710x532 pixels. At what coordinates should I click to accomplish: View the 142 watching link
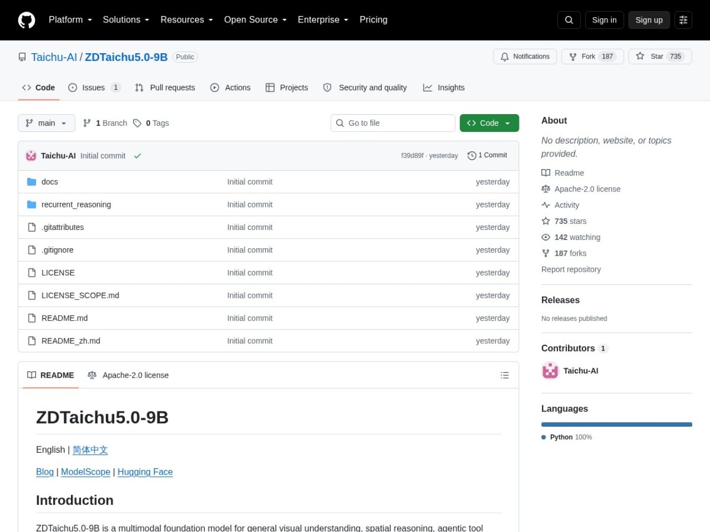point(571,237)
